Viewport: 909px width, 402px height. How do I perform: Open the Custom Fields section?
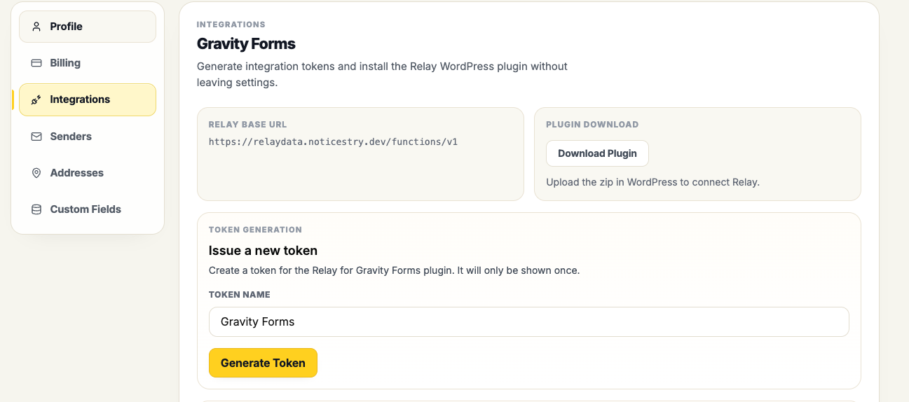tap(88, 209)
